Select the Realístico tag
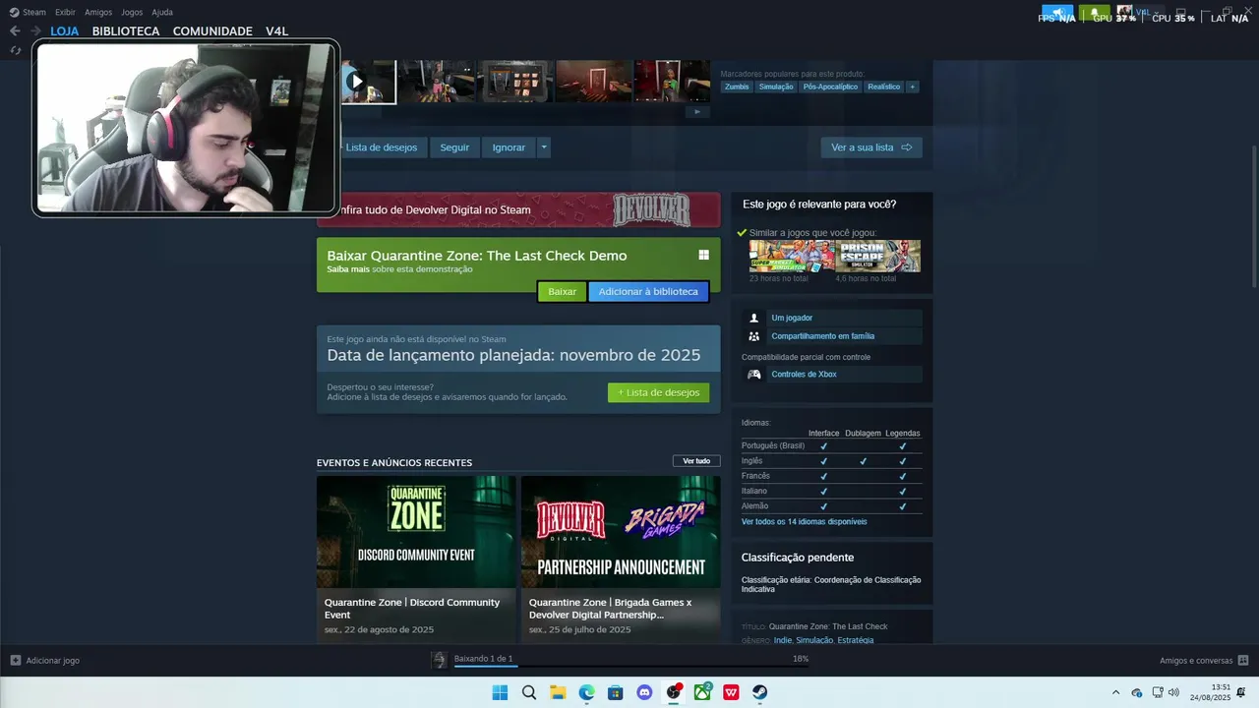 pos(883,87)
